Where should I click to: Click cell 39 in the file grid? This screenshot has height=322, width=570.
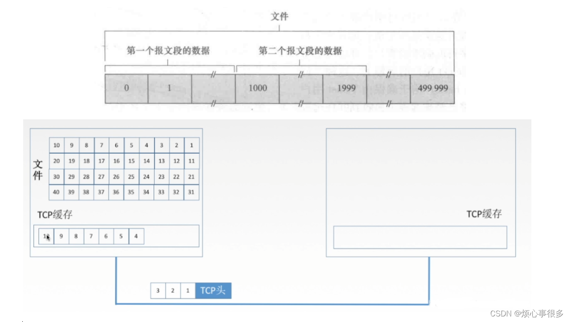point(71,192)
